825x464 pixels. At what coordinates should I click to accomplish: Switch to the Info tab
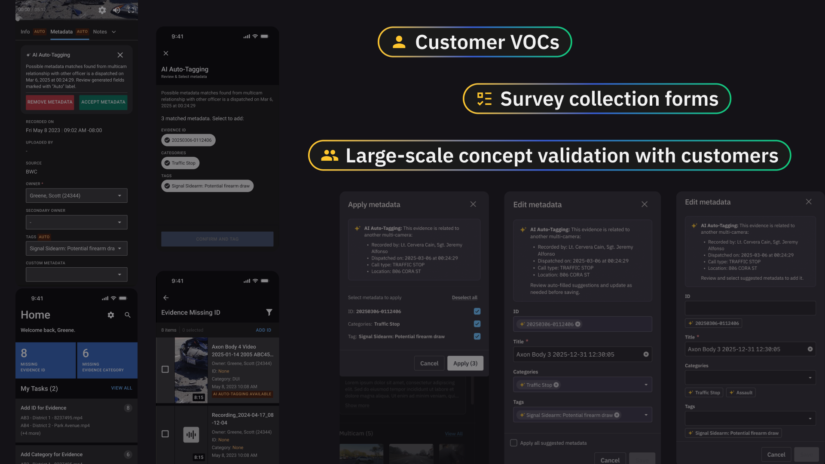tap(24, 31)
